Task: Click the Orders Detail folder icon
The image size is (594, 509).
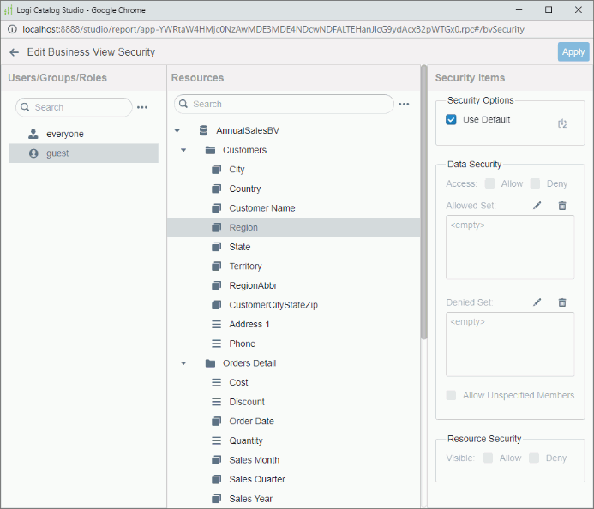Action: pos(210,363)
